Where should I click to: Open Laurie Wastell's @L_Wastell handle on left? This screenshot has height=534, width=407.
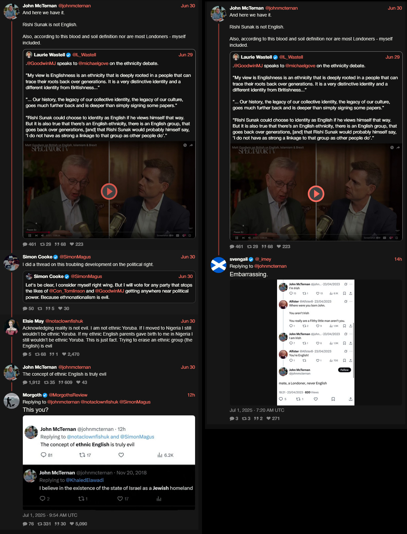84,55
